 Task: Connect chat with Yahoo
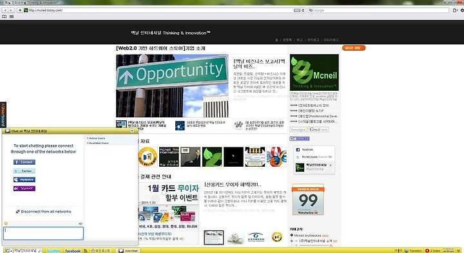(x=24, y=188)
